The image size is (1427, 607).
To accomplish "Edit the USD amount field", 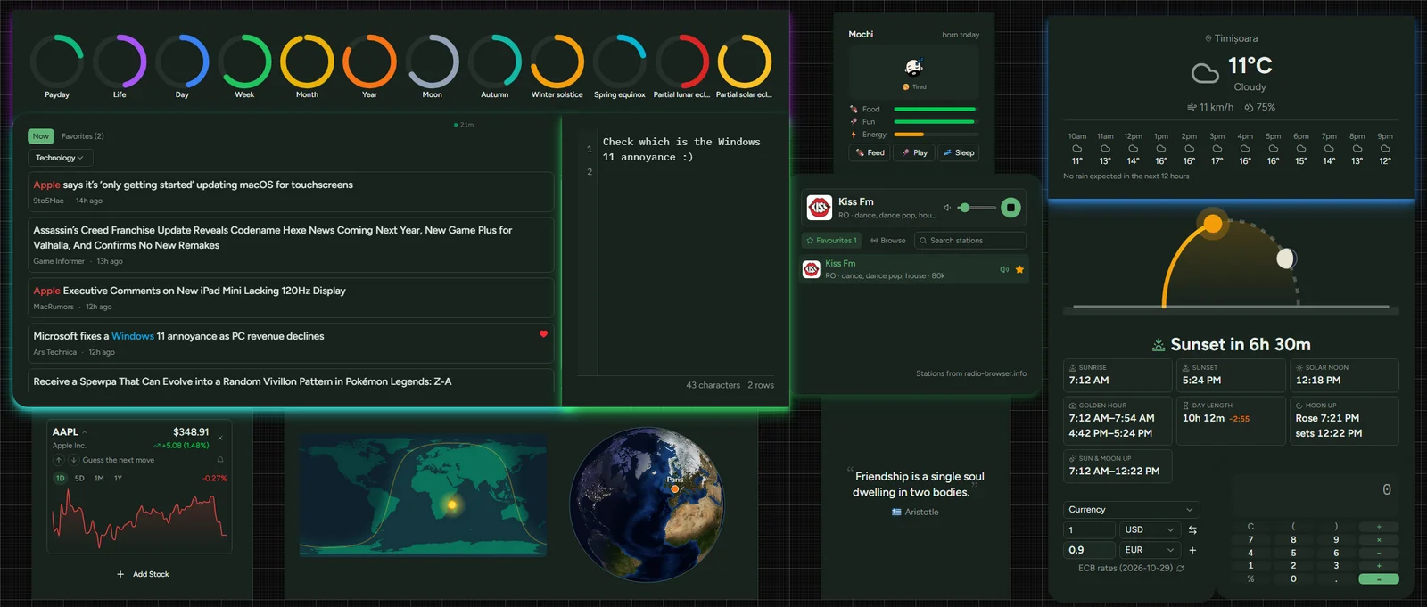I will pos(1089,529).
